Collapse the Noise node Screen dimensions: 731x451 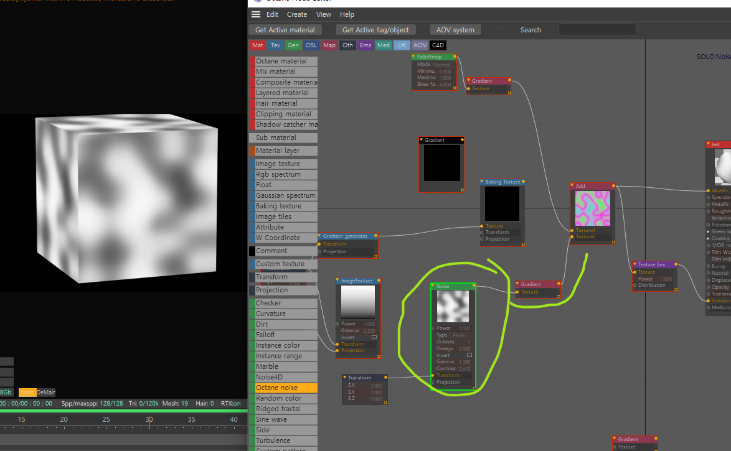433,286
